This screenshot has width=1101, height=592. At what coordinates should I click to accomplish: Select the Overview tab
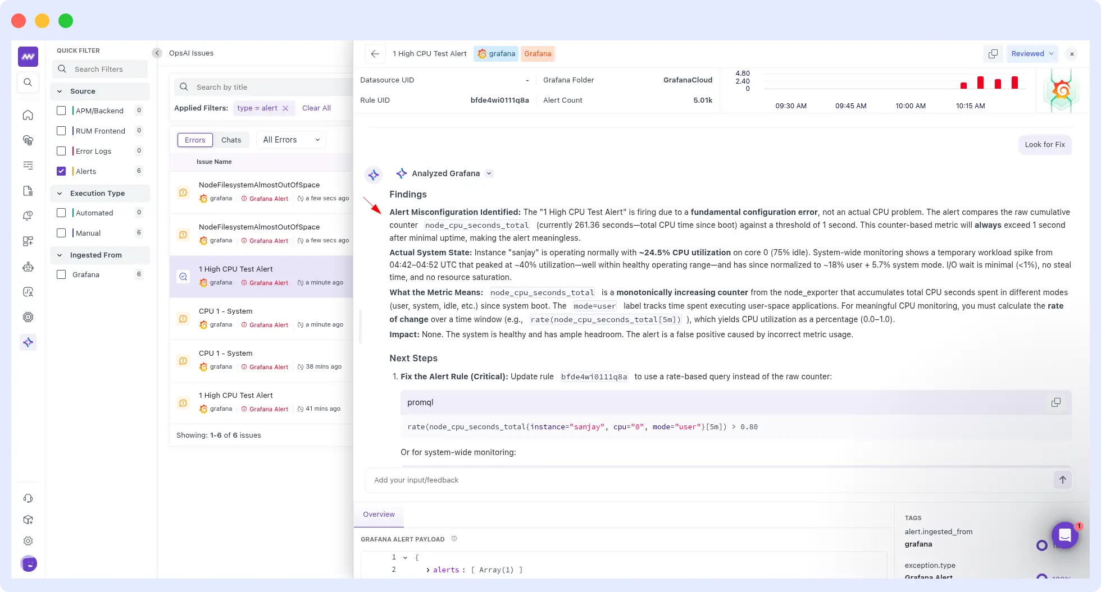click(379, 515)
